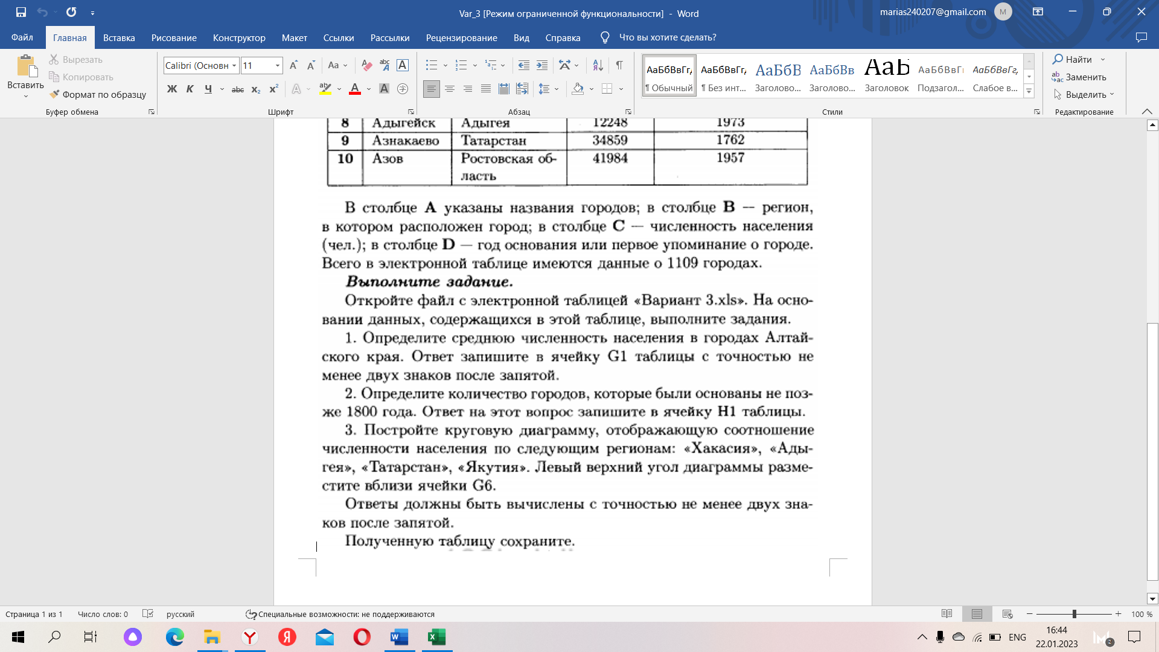This screenshot has width=1159, height=652.
Task: Click vertical scrollbar thumb
Action: (1152, 452)
